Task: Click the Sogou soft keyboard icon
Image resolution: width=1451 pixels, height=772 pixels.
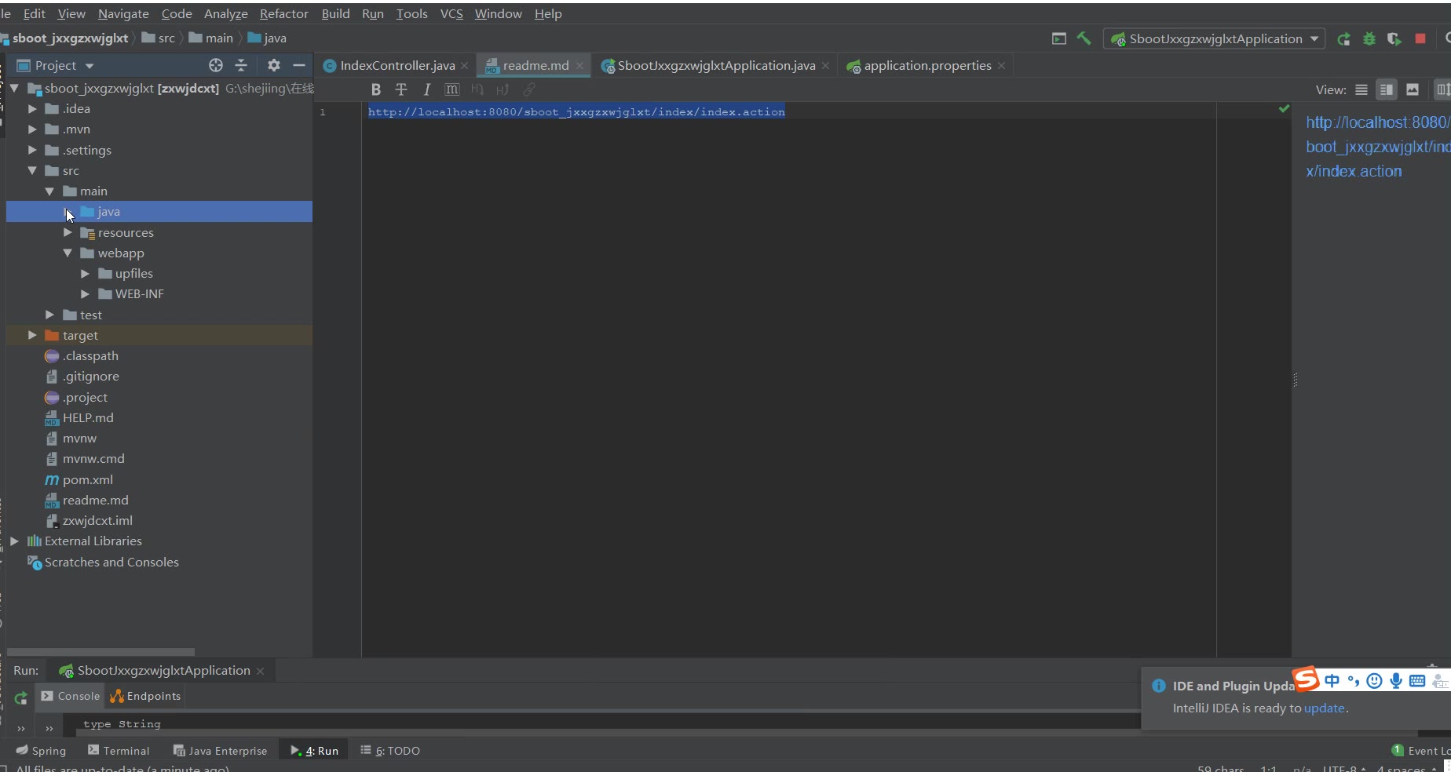Action: click(1417, 681)
